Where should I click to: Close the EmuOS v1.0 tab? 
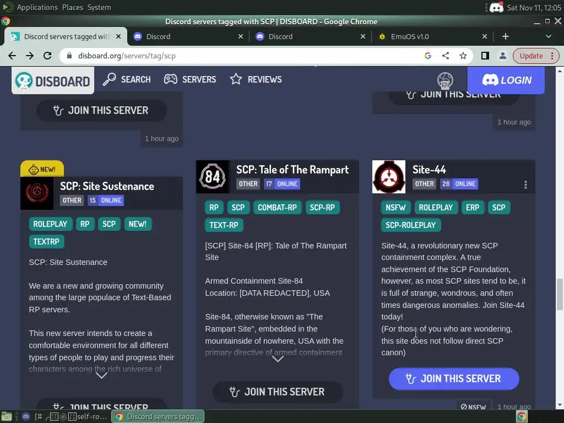(485, 36)
